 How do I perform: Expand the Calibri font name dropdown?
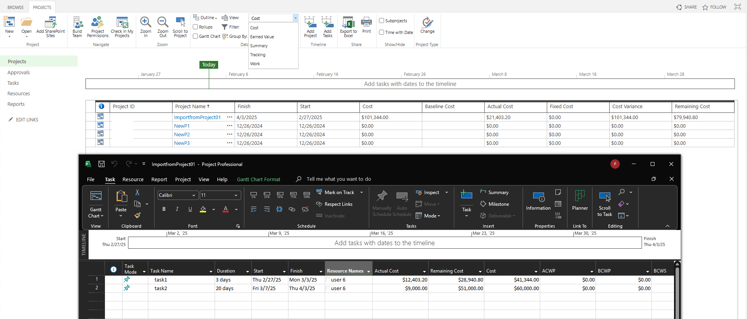(x=194, y=195)
